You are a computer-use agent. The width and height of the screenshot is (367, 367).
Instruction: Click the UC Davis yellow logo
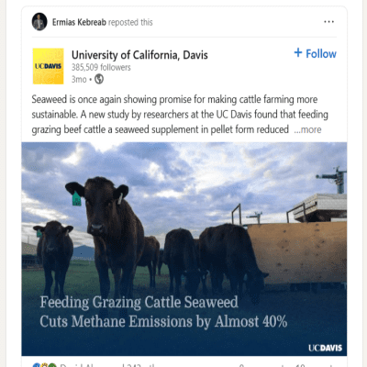[49, 66]
